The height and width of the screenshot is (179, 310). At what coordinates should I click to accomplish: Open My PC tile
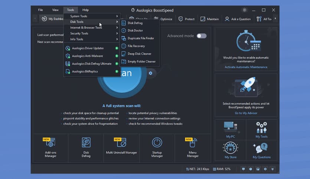(x=231, y=130)
